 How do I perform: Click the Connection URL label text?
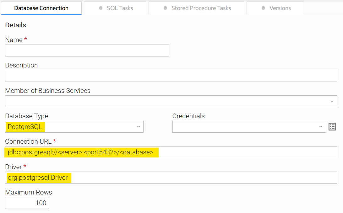28,141
